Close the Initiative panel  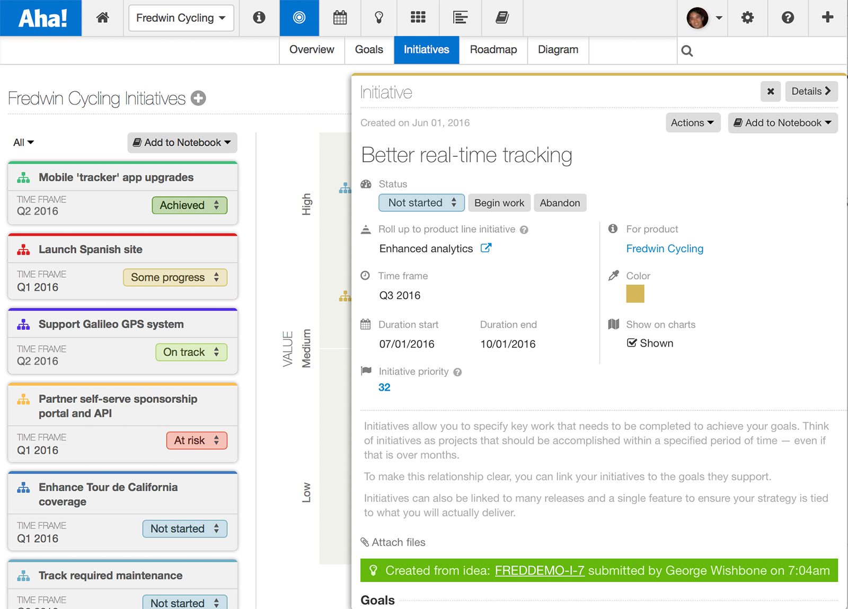[x=771, y=91]
